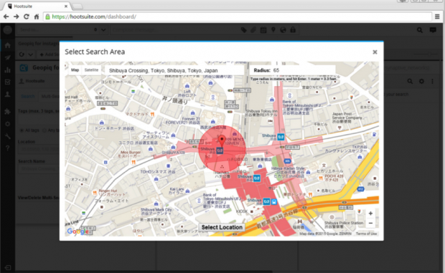Viewport: 445px width, 273px height.
Task: Expand the Send to profile picker chevron
Action: click(103, 29)
